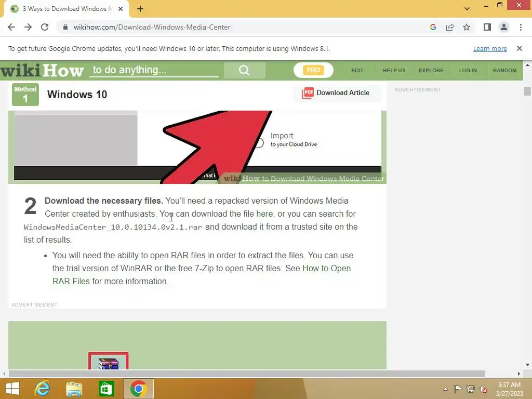
Task: Click the wikiHow search magnifier button
Action: pyautogui.click(x=244, y=70)
